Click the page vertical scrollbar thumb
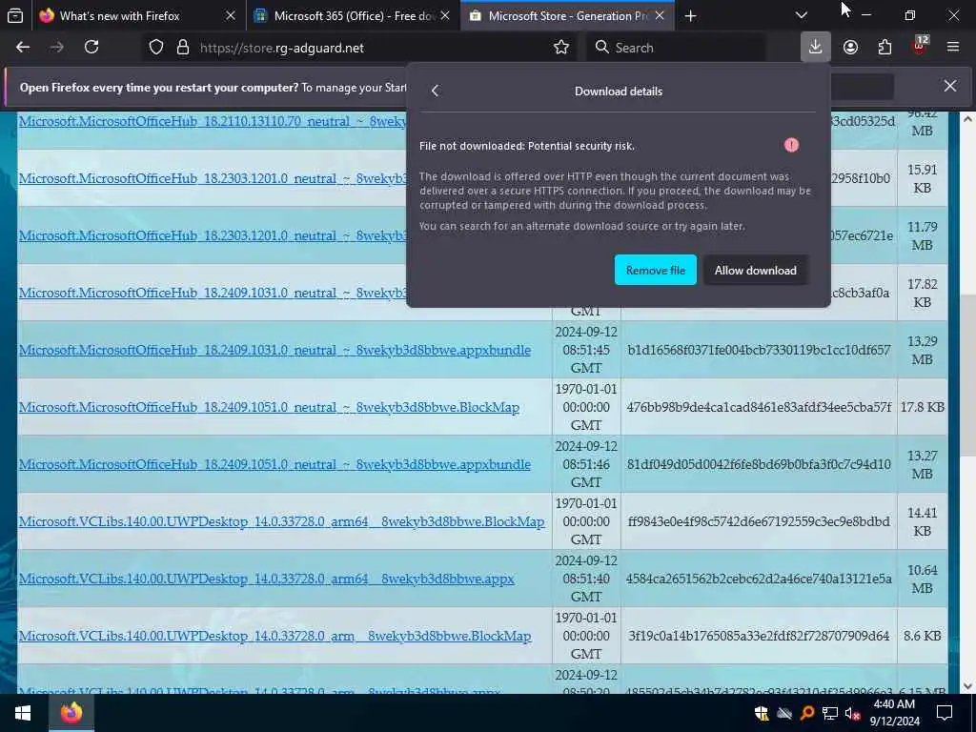 pos(967,375)
